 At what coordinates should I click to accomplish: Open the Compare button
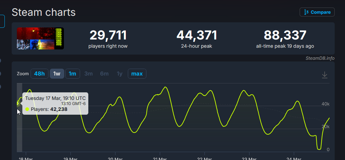[317, 12]
